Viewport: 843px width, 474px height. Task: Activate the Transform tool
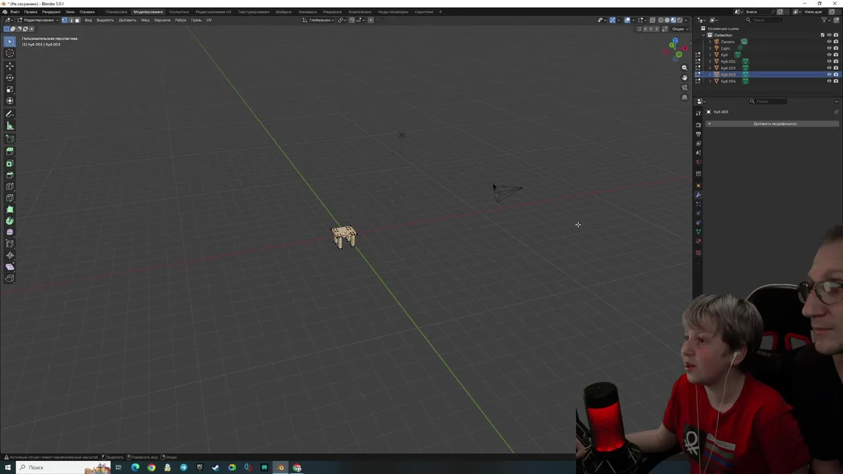pyautogui.click(x=10, y=101)
